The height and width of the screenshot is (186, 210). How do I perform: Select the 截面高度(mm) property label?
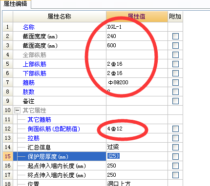[40, 46]
